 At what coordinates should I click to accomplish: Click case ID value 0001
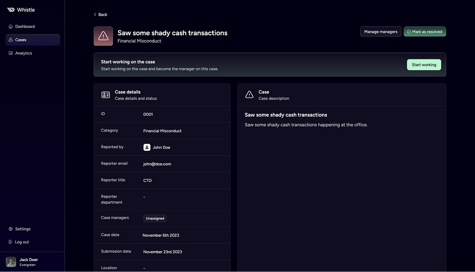[x=148, y=114]
